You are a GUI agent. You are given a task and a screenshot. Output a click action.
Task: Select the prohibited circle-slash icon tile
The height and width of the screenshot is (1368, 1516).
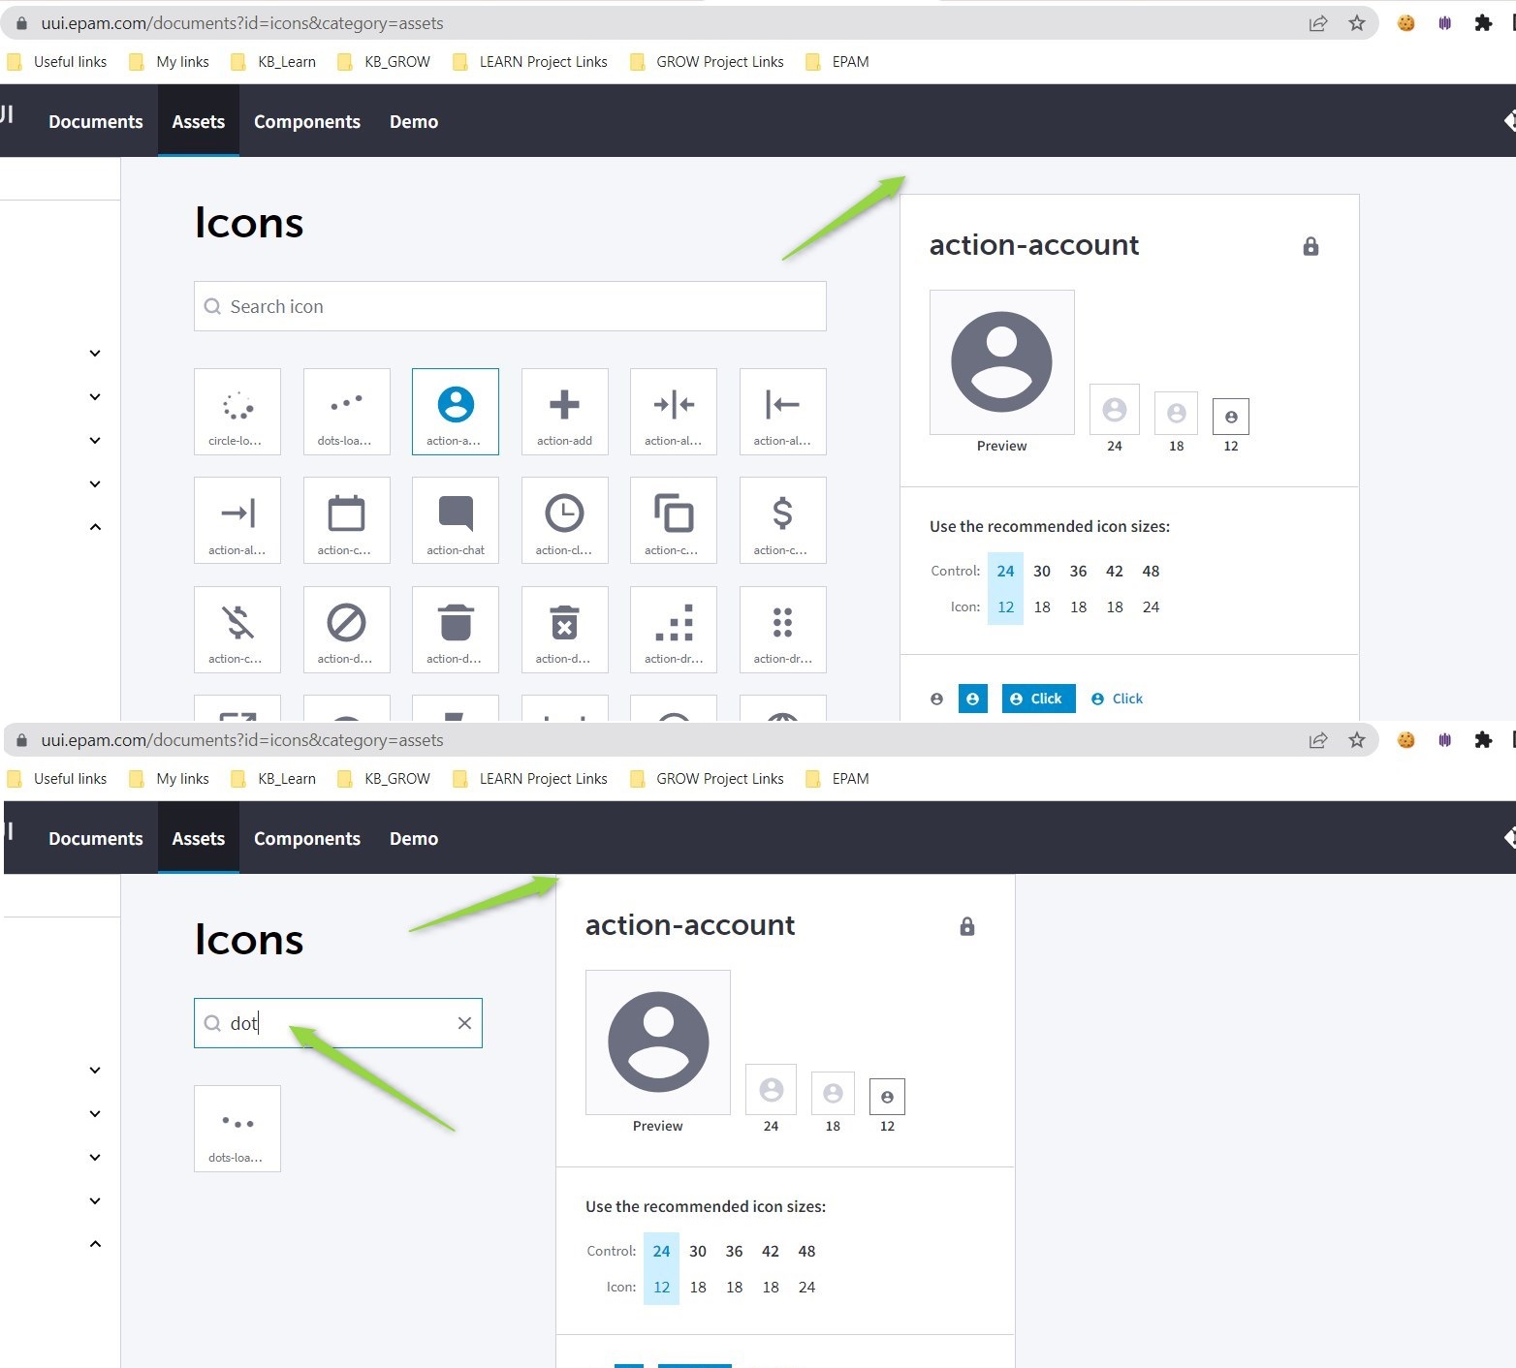pos(347,630)
